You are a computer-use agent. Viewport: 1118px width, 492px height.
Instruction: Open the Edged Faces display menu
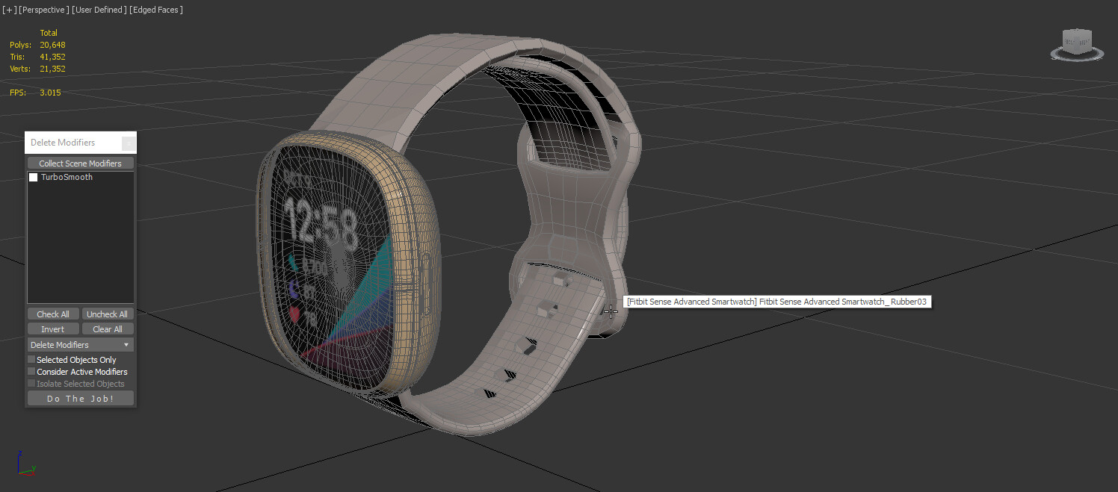tap(155, 9)
